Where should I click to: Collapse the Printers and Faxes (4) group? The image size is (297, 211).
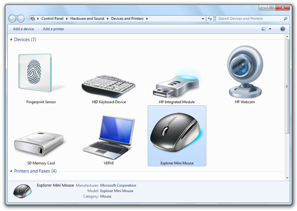[x=11, y=171]
